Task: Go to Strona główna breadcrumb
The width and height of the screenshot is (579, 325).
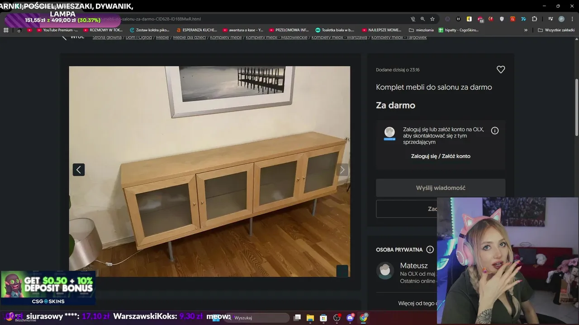Action: 107,37
